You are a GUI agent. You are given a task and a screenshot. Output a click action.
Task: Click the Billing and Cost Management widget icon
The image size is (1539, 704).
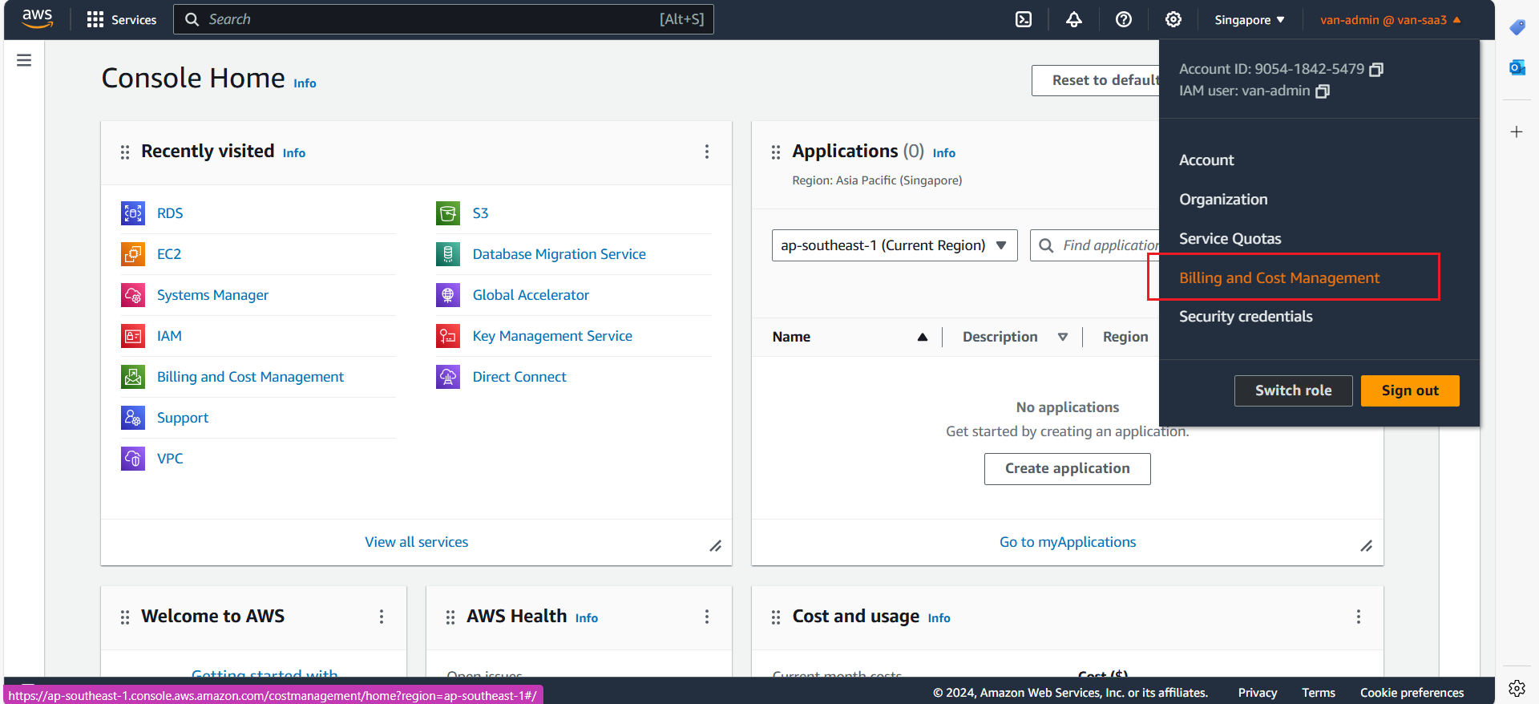(x=133, y=377)
